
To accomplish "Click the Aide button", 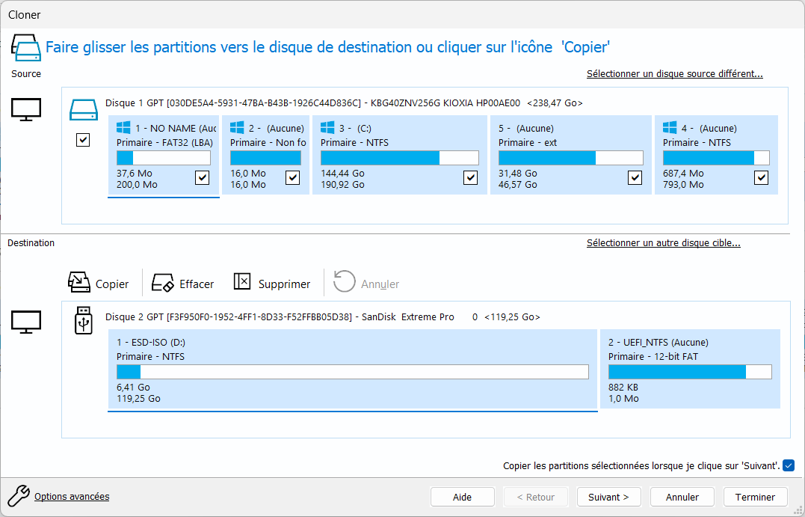I will point(463,497).
